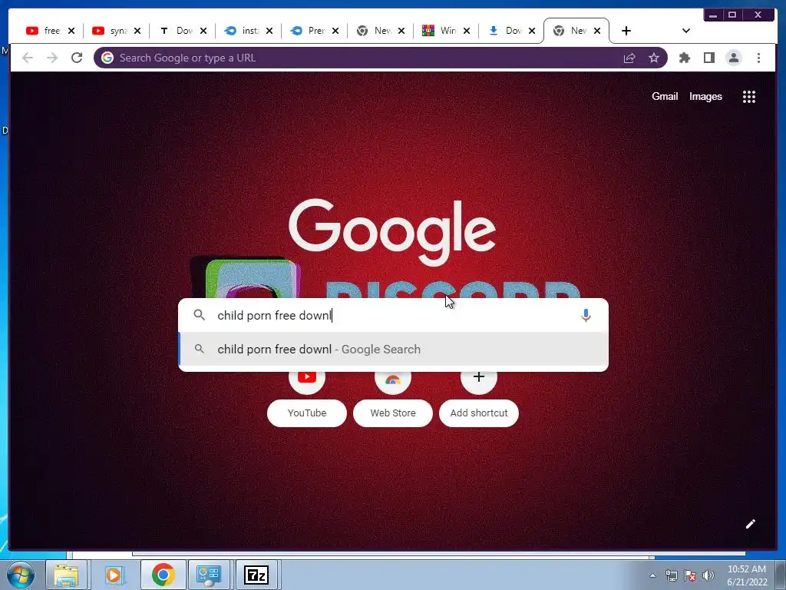786x590 pixels.
Task: Click the share page icon in address bar
Action: coord(629,58)
